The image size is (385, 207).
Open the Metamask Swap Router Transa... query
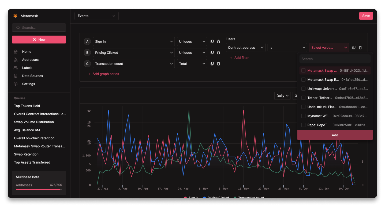39,146
